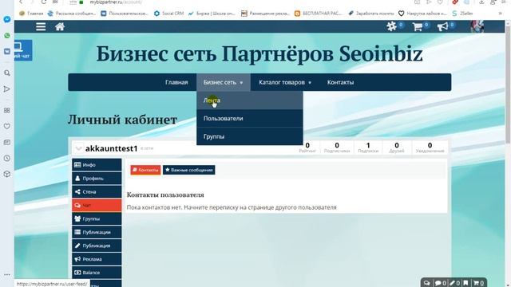Click the chat bubbles icon in the bottom bar
The width and height of the screenshot is (511, 287).
pyautogui.click(x=426, y=283)
